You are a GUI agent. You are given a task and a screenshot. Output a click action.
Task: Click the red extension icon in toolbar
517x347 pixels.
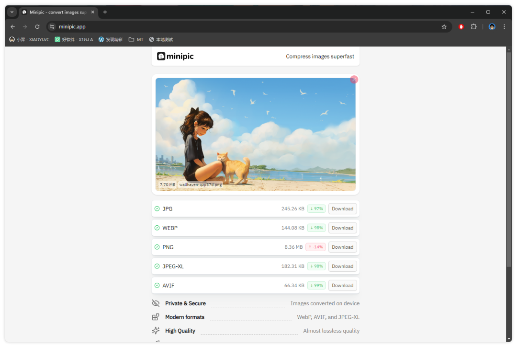tap(461, 27)
